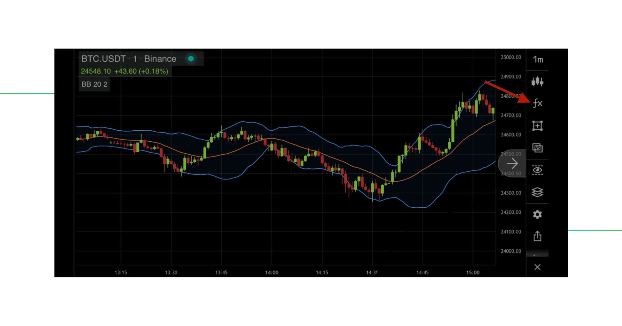Screen dimensions: 622x326
Task: Click the fullscreen frame icon
Action: click(x=537, y=126)
